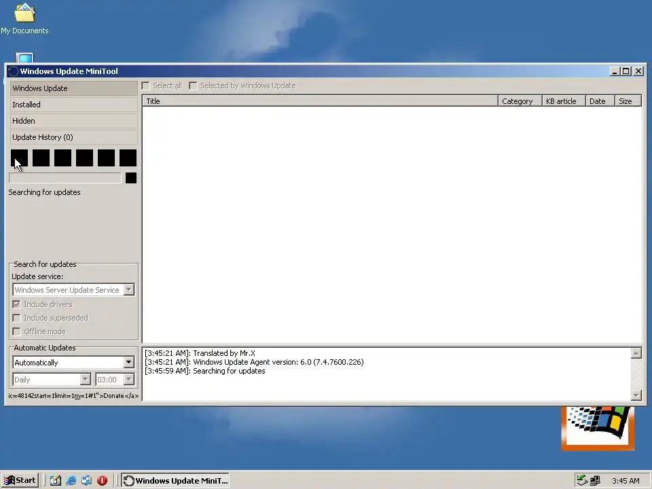This screenshot has width=652, height=489.
Task: Click the black cancel square beside the progress bar
Action: pos(131,178)
